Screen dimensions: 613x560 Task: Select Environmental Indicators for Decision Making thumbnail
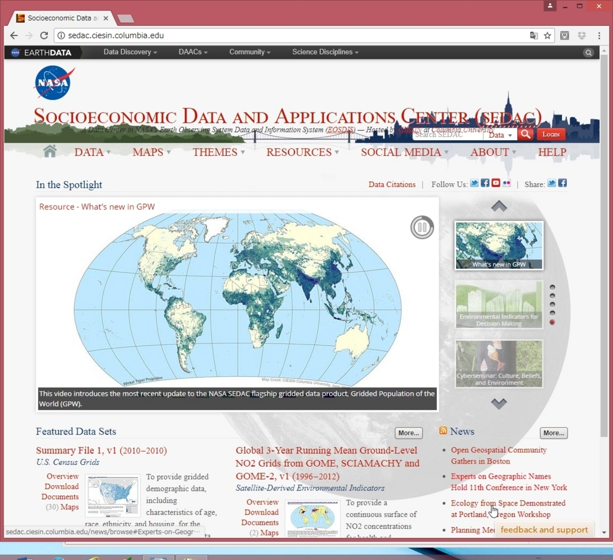499,304
